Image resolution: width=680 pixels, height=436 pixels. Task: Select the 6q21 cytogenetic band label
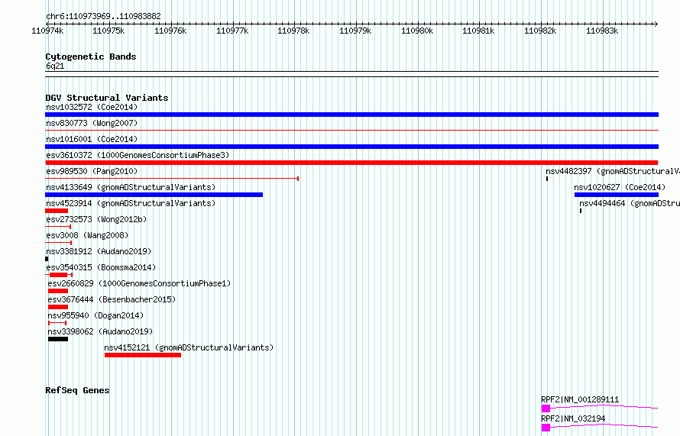tap(55, 66)
